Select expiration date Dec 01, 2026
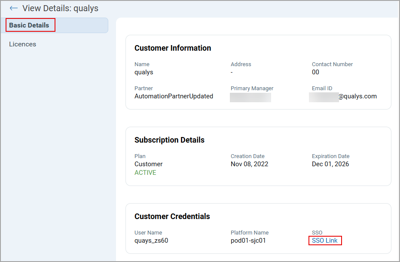The height and width of the screenshot is (262, 400). 330,164
